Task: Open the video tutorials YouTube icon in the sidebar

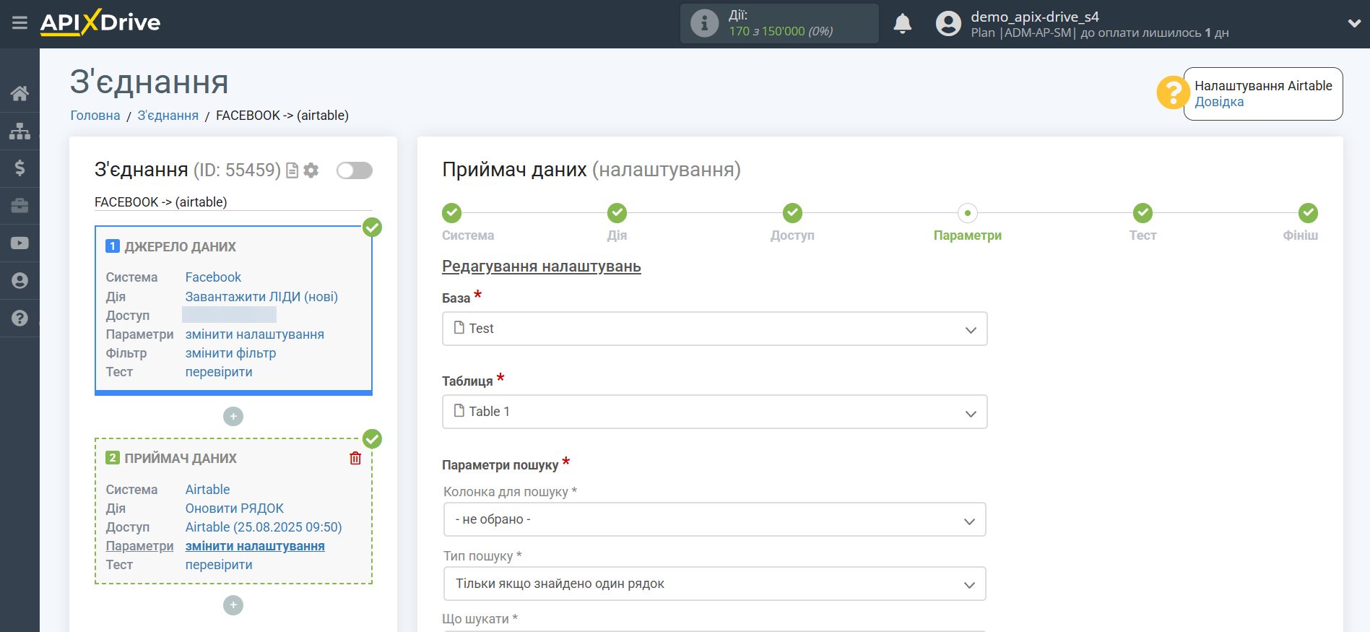Action: pos(19,243)
